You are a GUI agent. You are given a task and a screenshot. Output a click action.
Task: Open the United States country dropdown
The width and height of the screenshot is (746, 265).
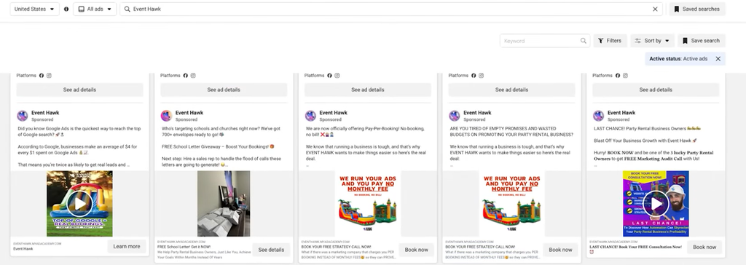pos(35,9)
